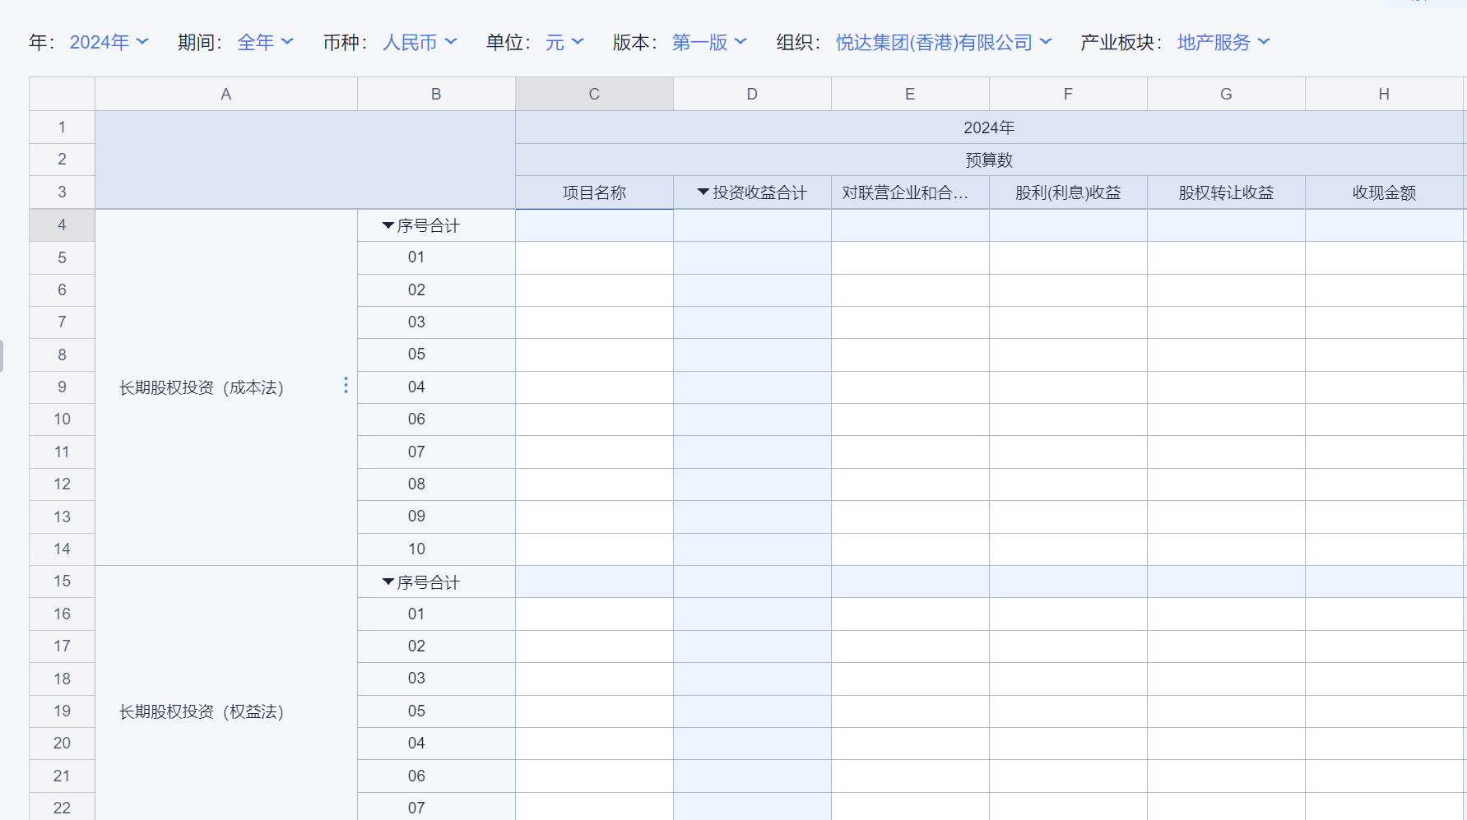
Task: Select column C header
Action: 594,94
